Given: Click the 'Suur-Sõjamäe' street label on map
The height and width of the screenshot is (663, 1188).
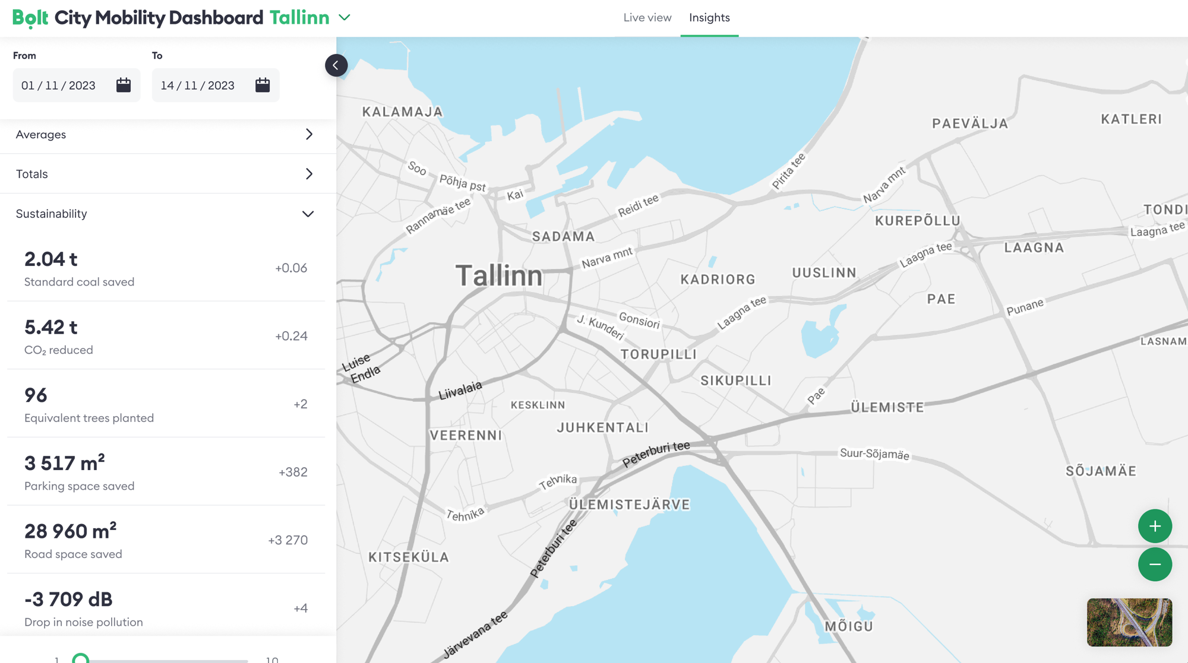Looking at the screenshot, I should (x=874, y=454).
